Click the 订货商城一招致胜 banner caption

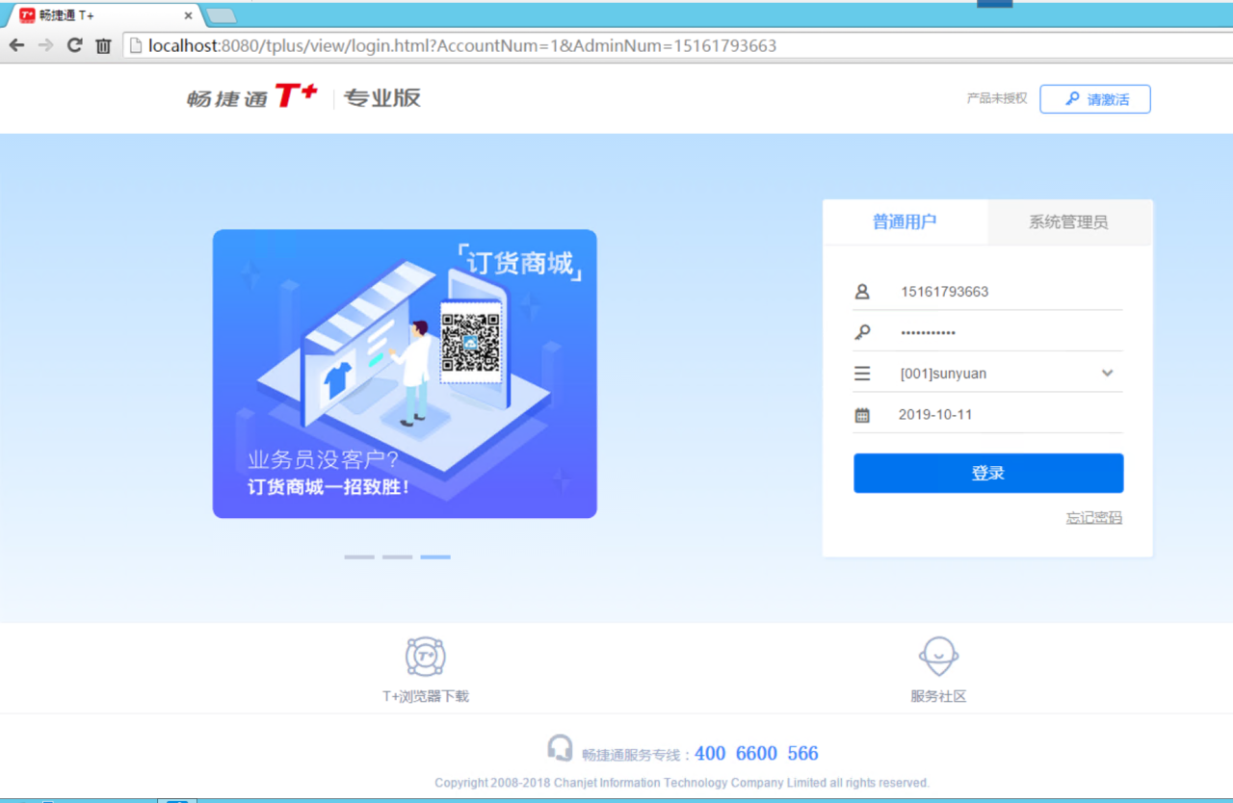(329, 487)
